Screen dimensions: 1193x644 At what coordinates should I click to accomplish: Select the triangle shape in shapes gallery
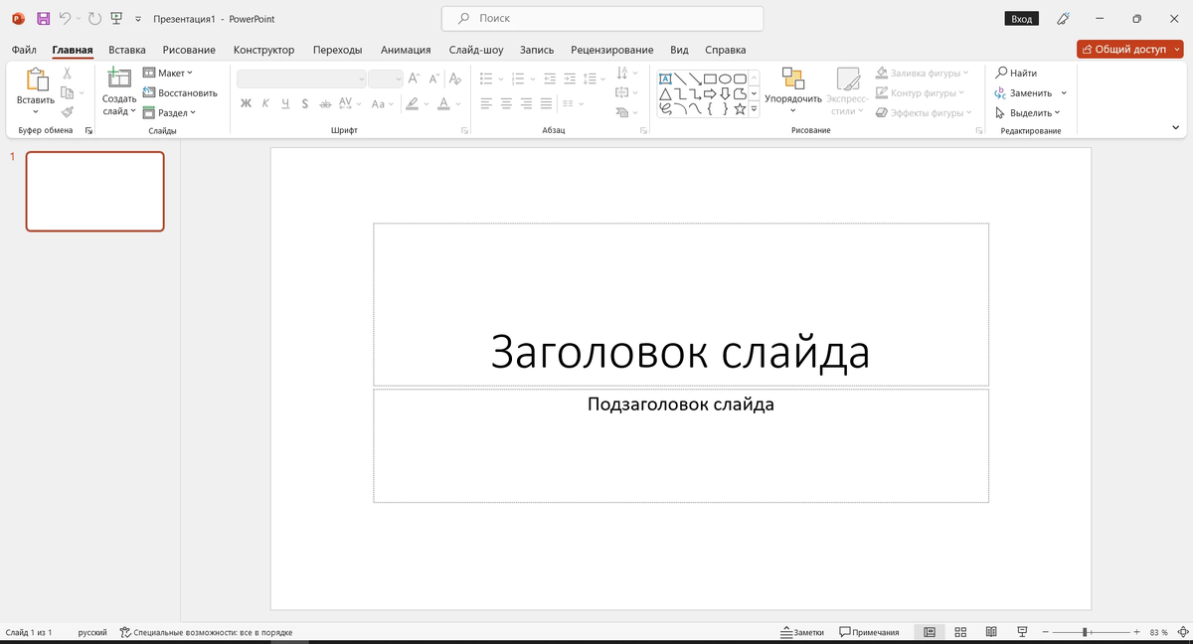tap(665, 94)
